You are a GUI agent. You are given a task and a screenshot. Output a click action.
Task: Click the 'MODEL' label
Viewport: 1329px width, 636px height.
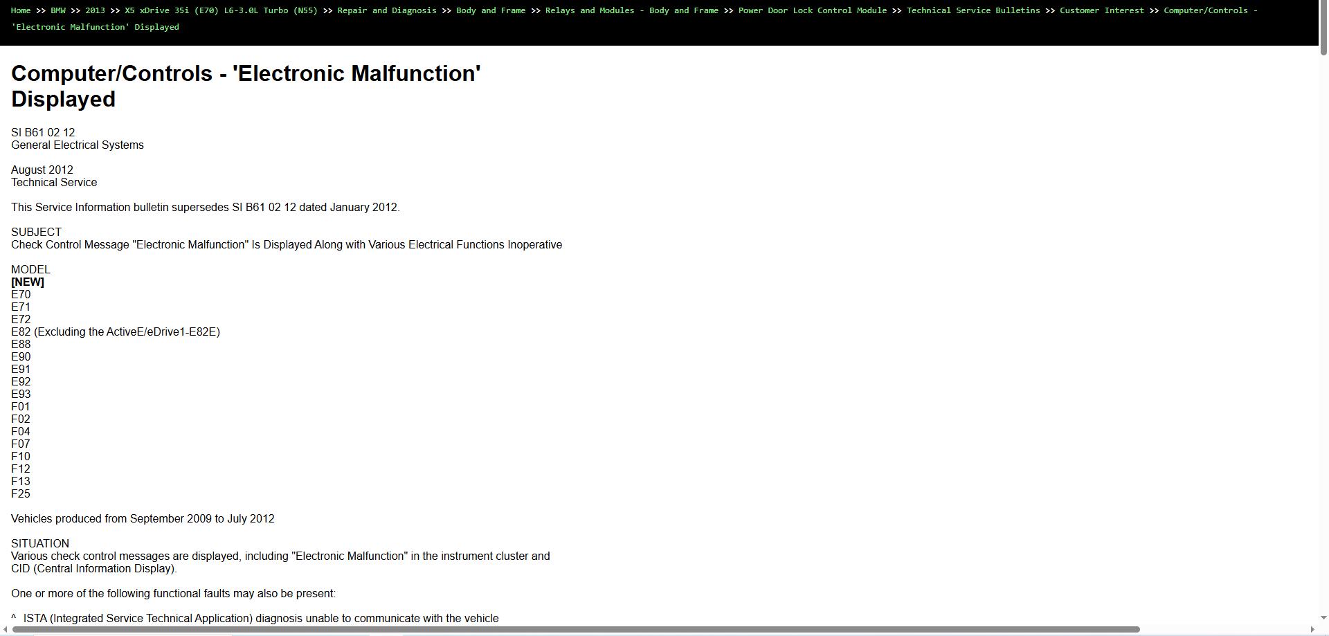(x=30, y=269)
